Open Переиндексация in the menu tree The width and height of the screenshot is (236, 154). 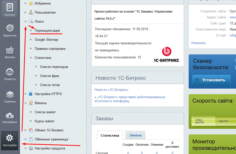click(47, 30)
